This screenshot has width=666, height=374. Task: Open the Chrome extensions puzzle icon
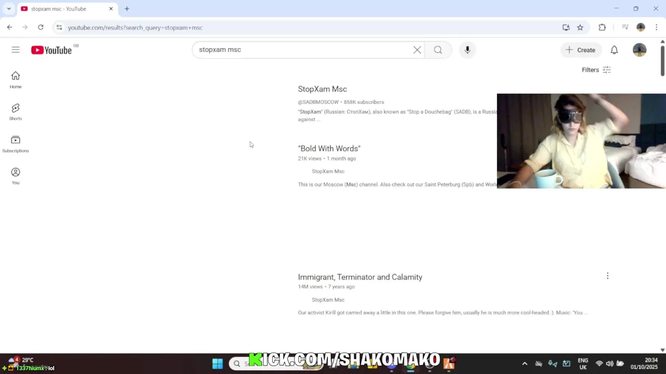602,28
